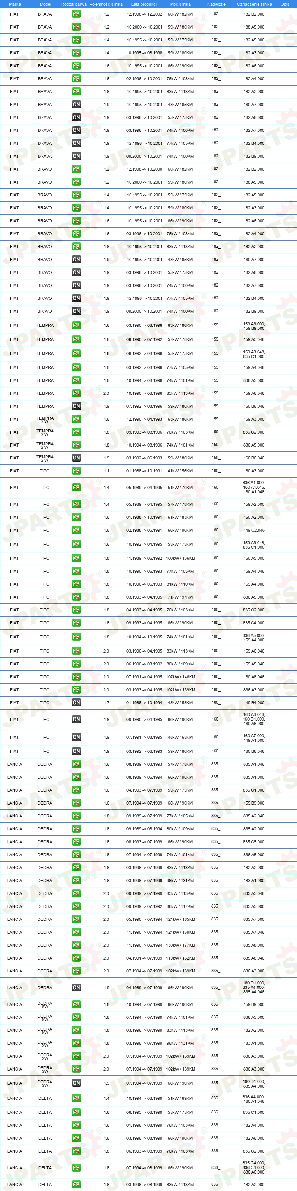The image size is (297, 1191).
Task: Click engine code 149 C2.046
Action: [254, 530]
